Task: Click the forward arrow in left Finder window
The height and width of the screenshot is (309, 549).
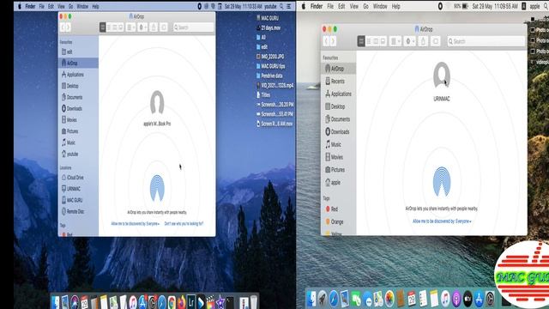Action: 69,27
